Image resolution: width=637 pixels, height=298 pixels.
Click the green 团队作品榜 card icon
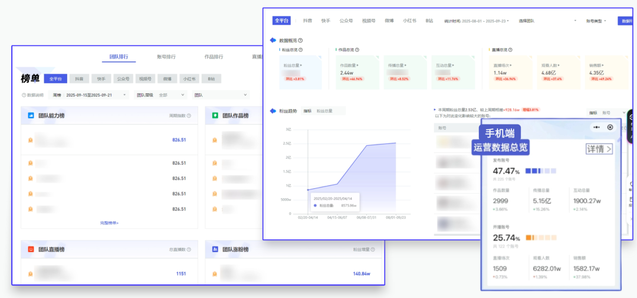click(x=215, y=116)
